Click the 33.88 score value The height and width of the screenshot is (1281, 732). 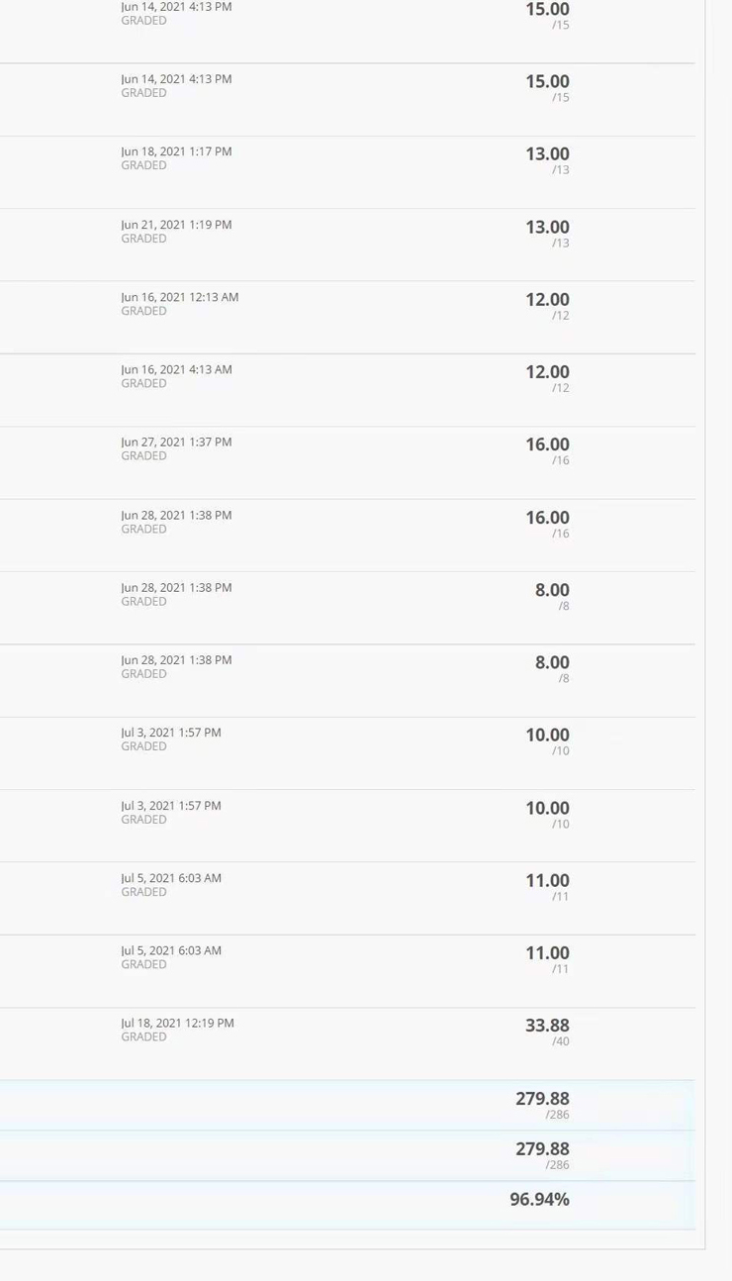(547, 1026)
